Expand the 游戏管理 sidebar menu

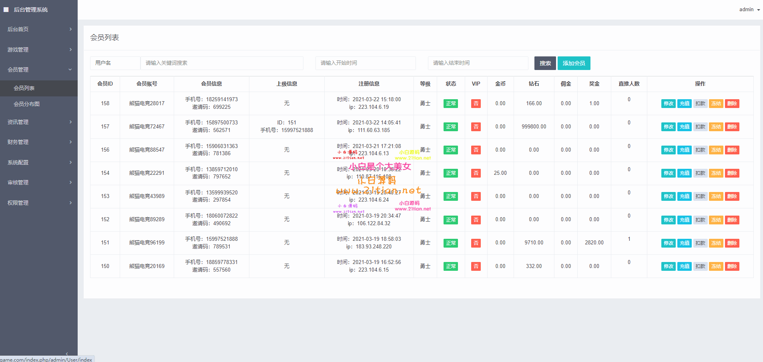coord(39,50)
